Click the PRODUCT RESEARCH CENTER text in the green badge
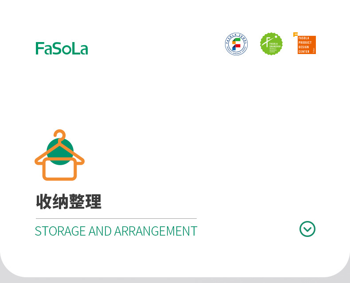 [273, 50]
